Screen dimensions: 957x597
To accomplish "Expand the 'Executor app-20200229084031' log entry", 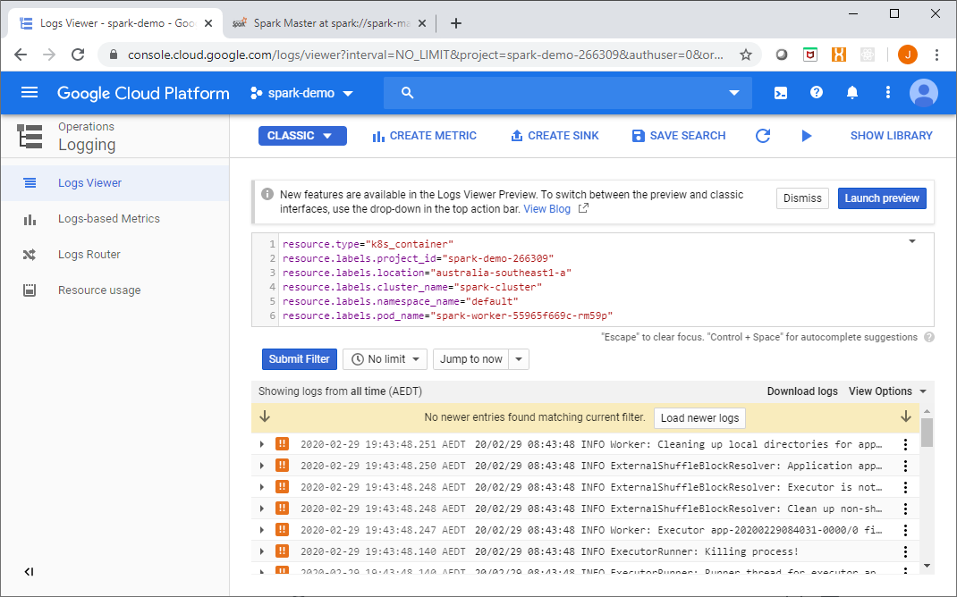I will pyautogui.click(x=262, y=530).
